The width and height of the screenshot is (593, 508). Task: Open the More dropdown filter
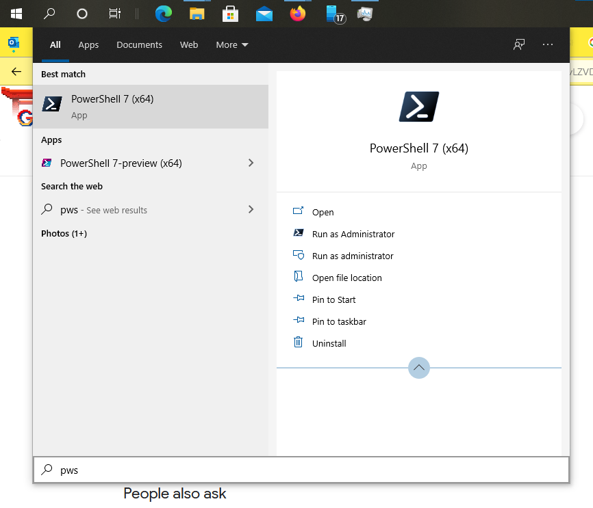click(x=232, y=44)
